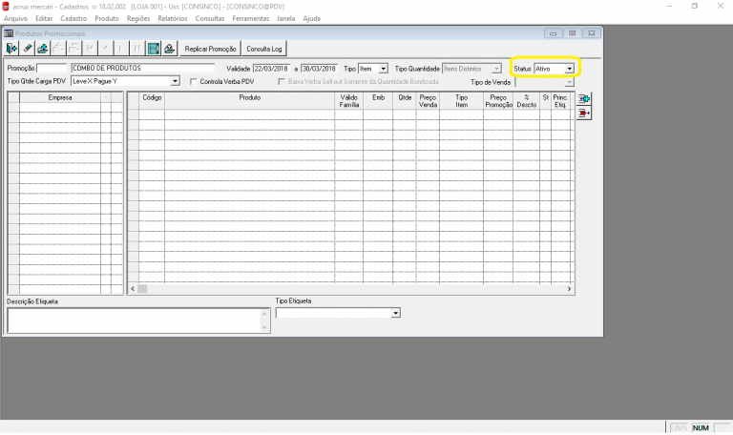733x435 pixels.
Task: Close the Produtos Promocionais inner window
Action: tap(592, 33)
